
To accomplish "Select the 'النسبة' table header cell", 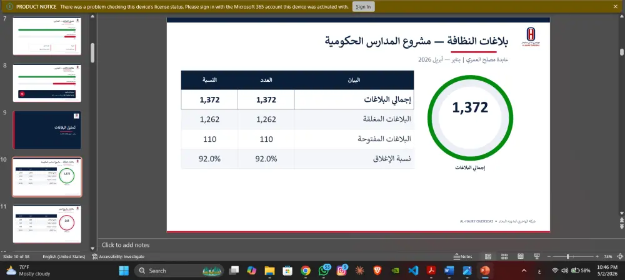I will coord(209,80).
